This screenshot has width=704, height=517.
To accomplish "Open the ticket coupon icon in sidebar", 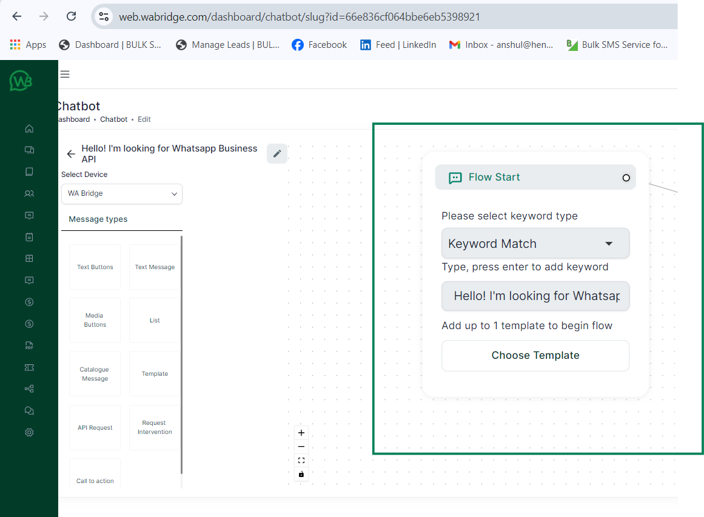I will coord(29,367).
